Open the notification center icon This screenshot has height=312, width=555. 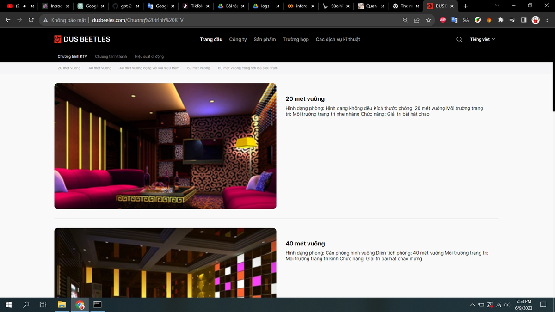tap(543, 305)
